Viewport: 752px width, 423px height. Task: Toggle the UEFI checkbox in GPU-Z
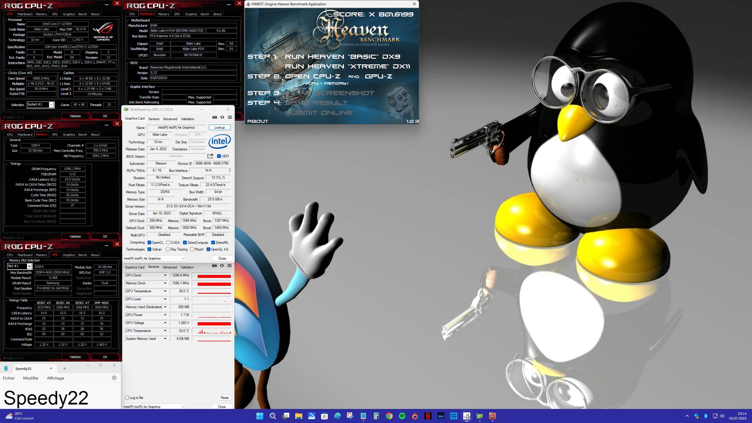coord(219,156)
